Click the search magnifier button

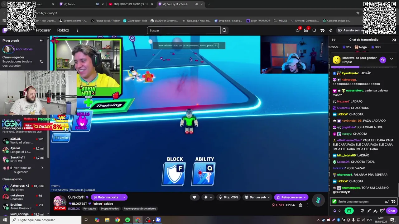point(224,30)
